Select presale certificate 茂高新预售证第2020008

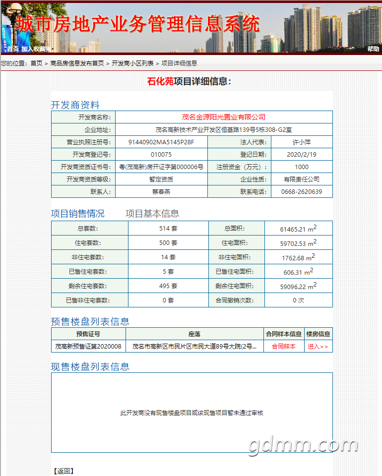(88, 347)
